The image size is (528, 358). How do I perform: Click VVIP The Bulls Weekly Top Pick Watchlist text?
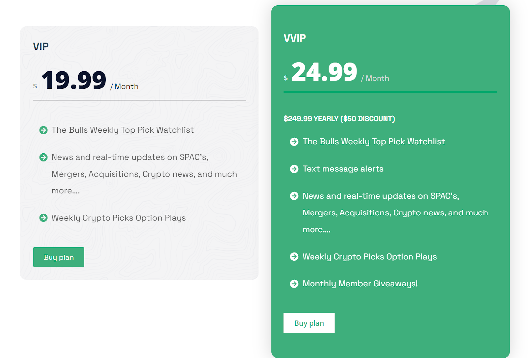[374, 142]
